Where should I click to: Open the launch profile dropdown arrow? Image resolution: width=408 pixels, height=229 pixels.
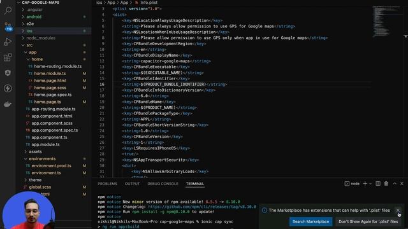(370, 184)
